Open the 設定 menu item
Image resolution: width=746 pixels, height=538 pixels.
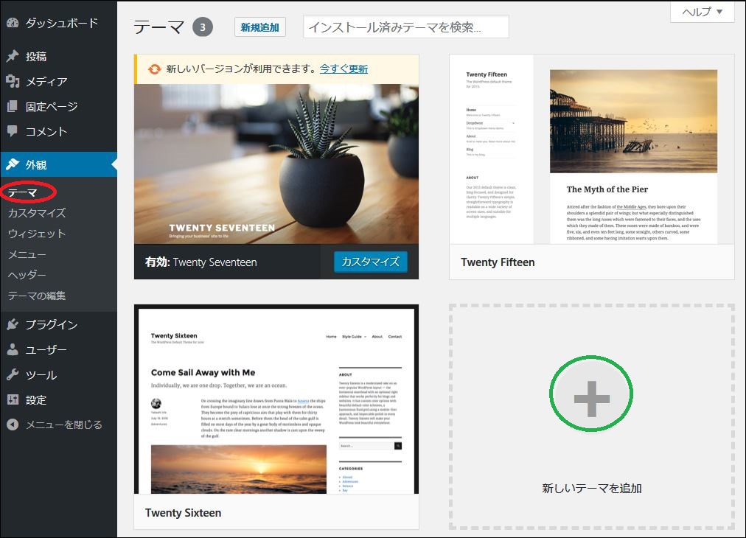[x=58, y=399]
